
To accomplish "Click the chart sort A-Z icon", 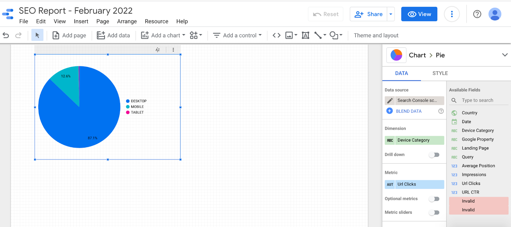I will (158, 50).
